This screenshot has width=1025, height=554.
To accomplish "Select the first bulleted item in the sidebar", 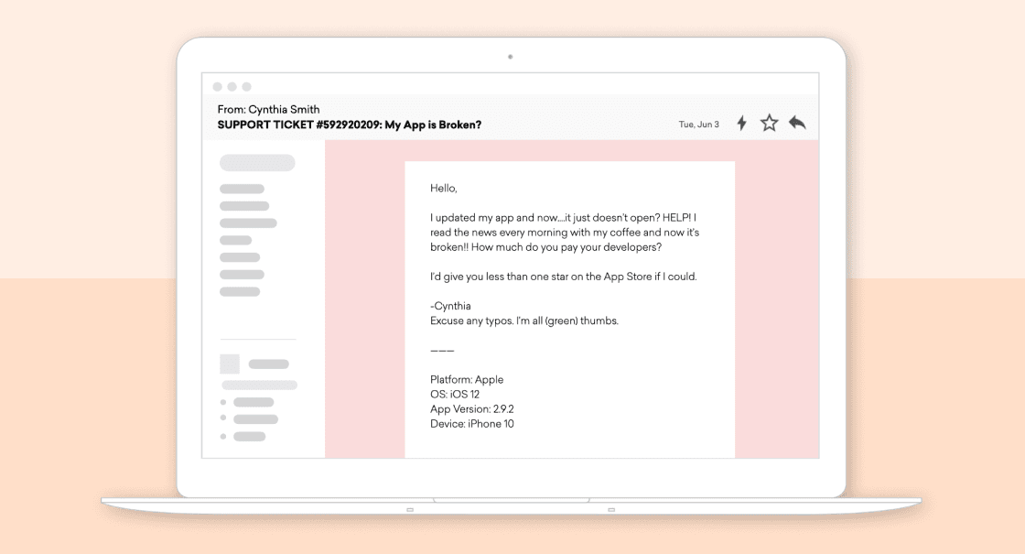I will click(x=253, y=402).
